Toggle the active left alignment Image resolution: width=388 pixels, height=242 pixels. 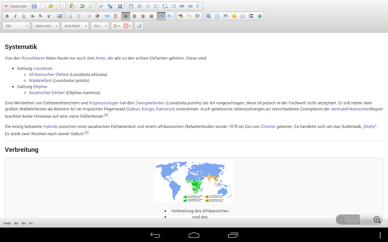pyautogui.click(x=126, y=16)
